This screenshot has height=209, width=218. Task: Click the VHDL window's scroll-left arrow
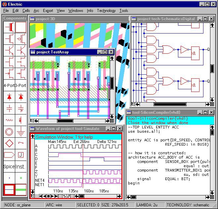pyautogui.click(x=129, y=197)
